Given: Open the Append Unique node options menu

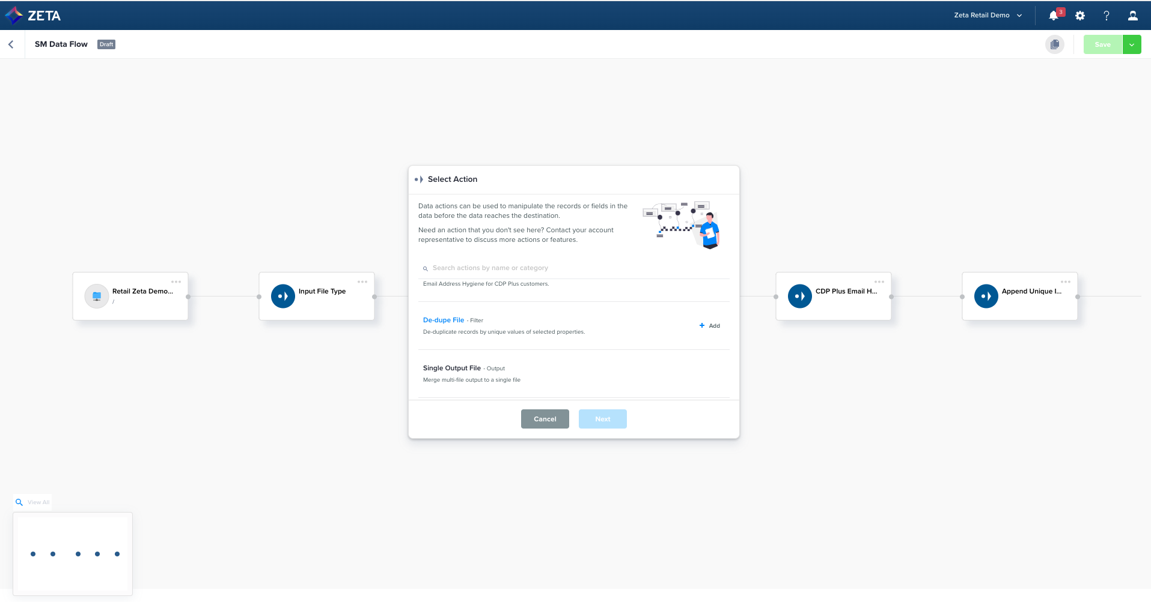Looking at the screenshot, I should (x=1066, y=281).
